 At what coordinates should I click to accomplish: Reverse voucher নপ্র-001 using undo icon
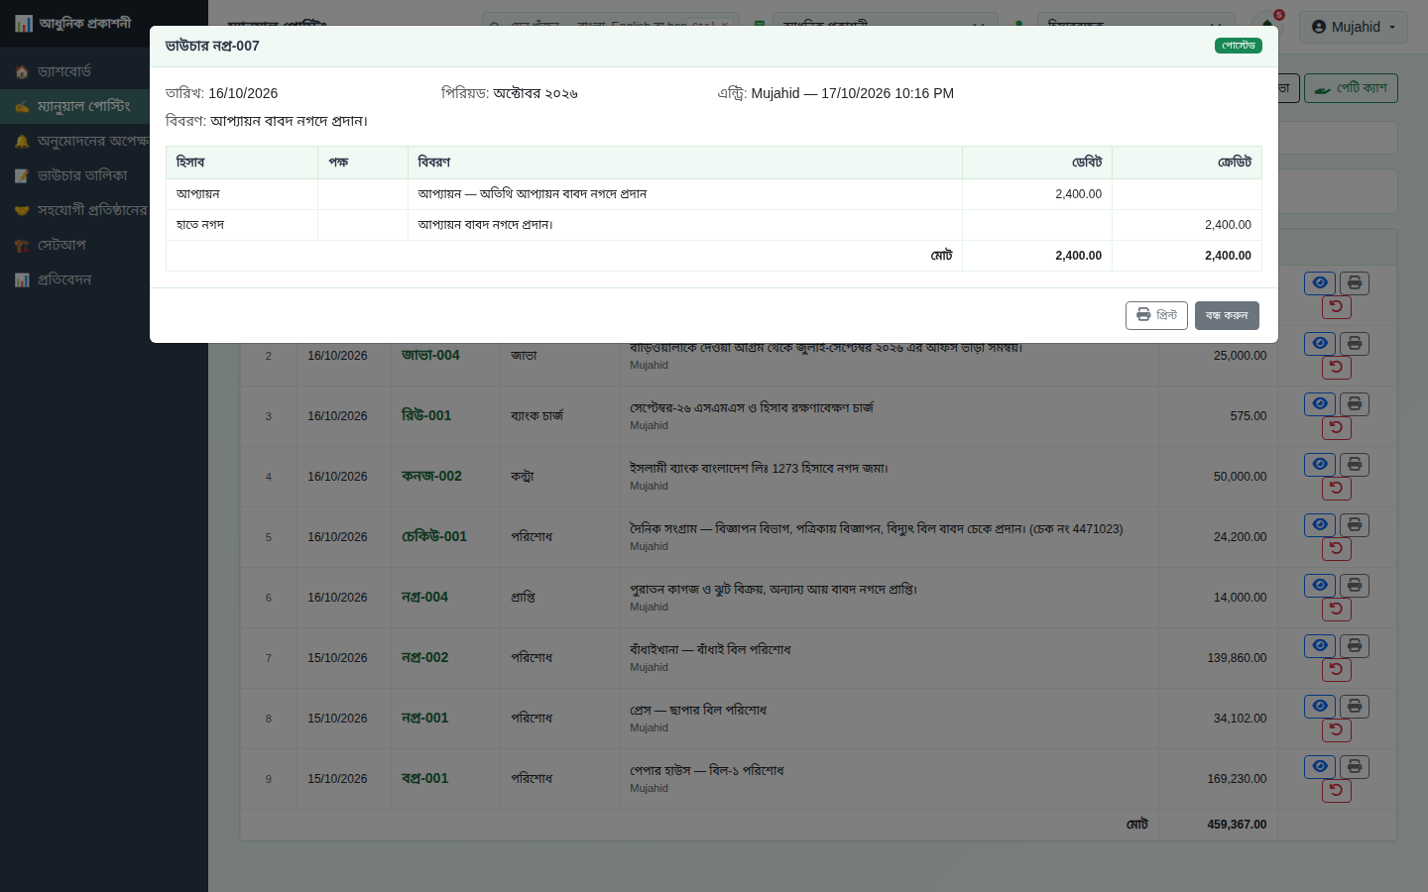(1337, 730)
